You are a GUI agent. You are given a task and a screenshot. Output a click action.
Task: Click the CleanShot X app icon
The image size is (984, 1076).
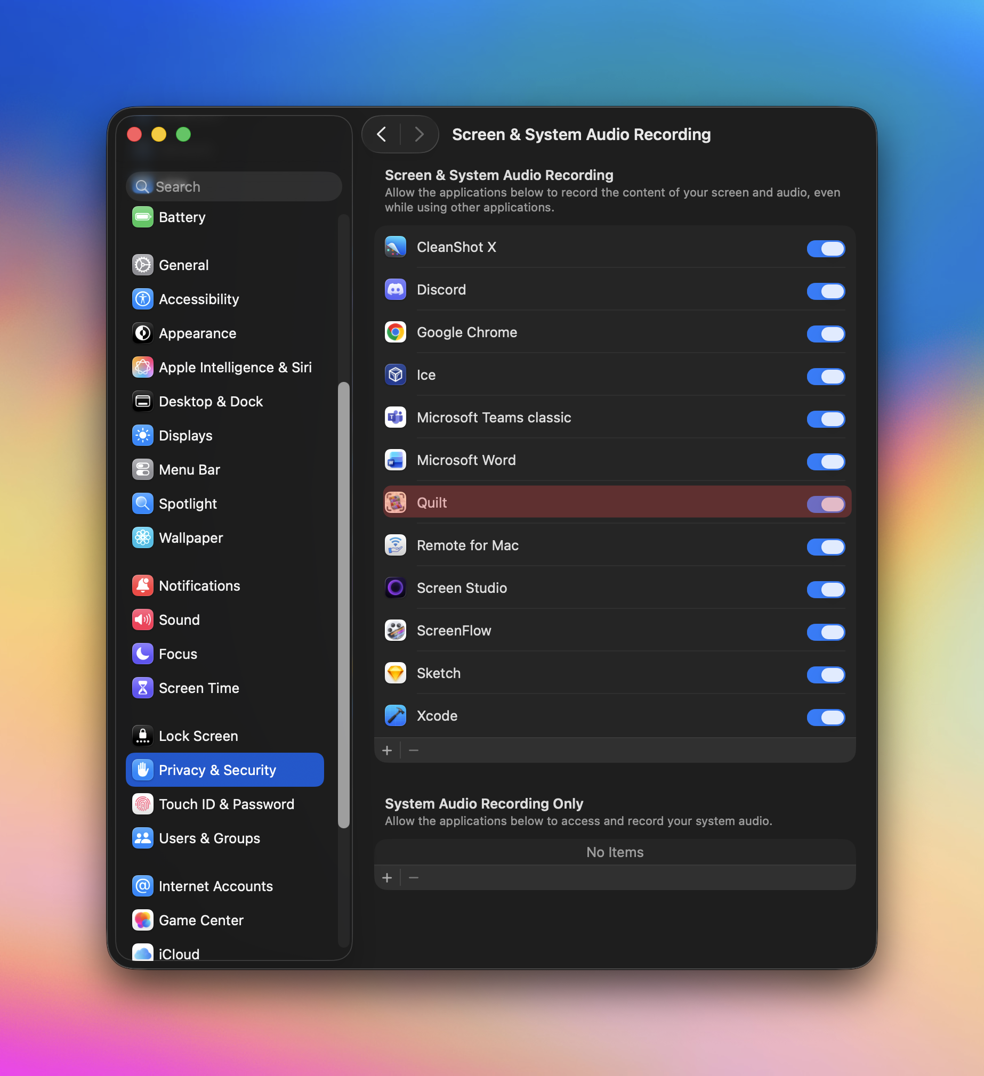(x=396, y=247)
